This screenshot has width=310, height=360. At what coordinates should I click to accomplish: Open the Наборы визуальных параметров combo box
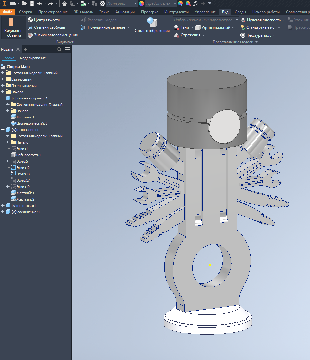[x=206, y=20]
